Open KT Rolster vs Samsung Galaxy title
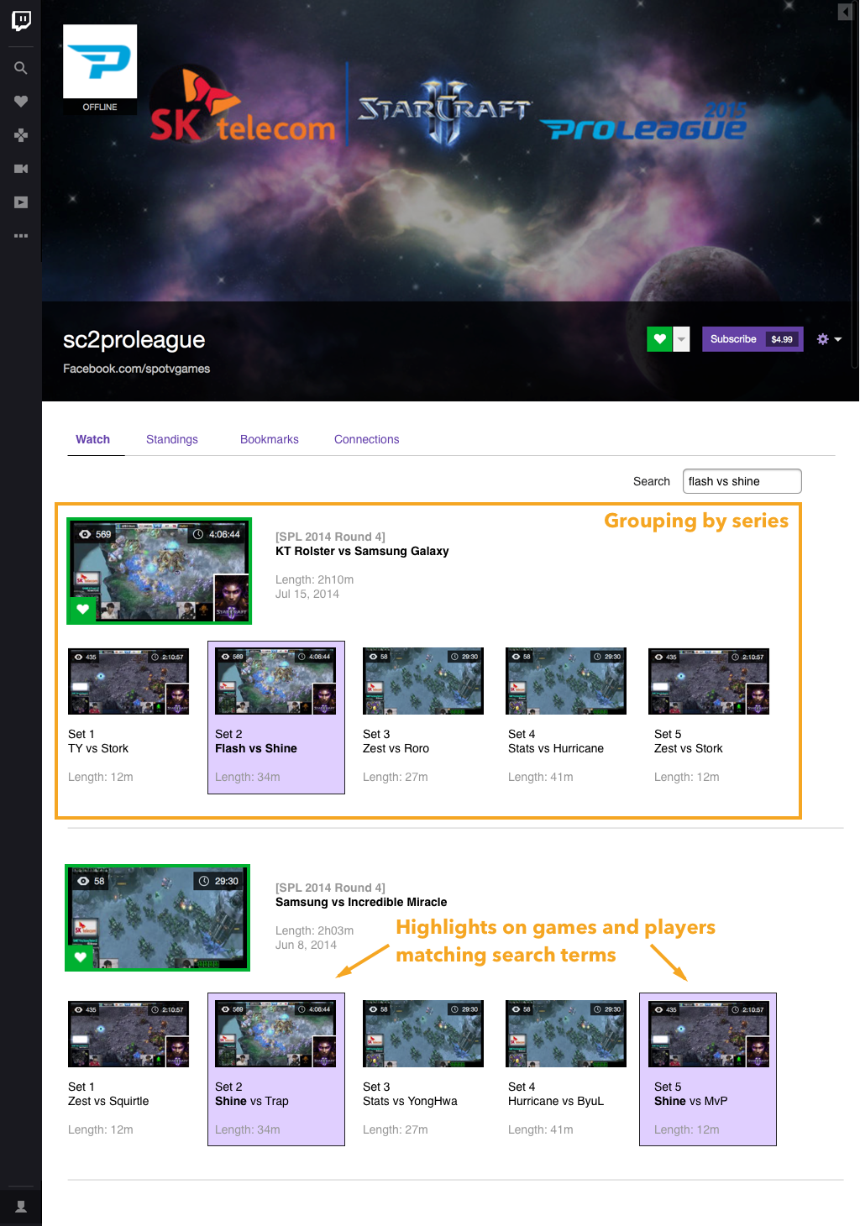Image resolution: width=860 pixels, height=1226 pixels. click(362, 551)
